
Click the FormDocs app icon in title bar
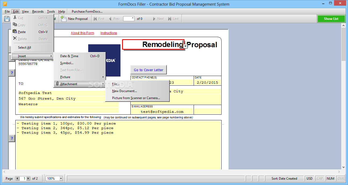(5, 4)
